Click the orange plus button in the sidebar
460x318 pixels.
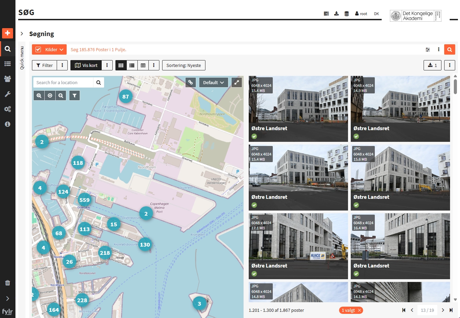pos(8,33)
